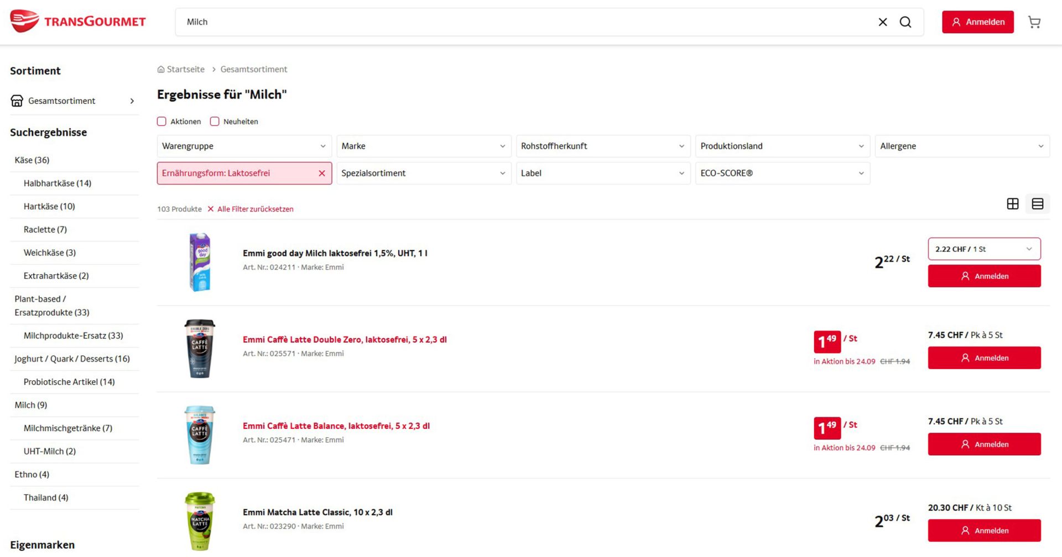
Task: Open the Produktionsland dropdown
Action: point(783,146)
